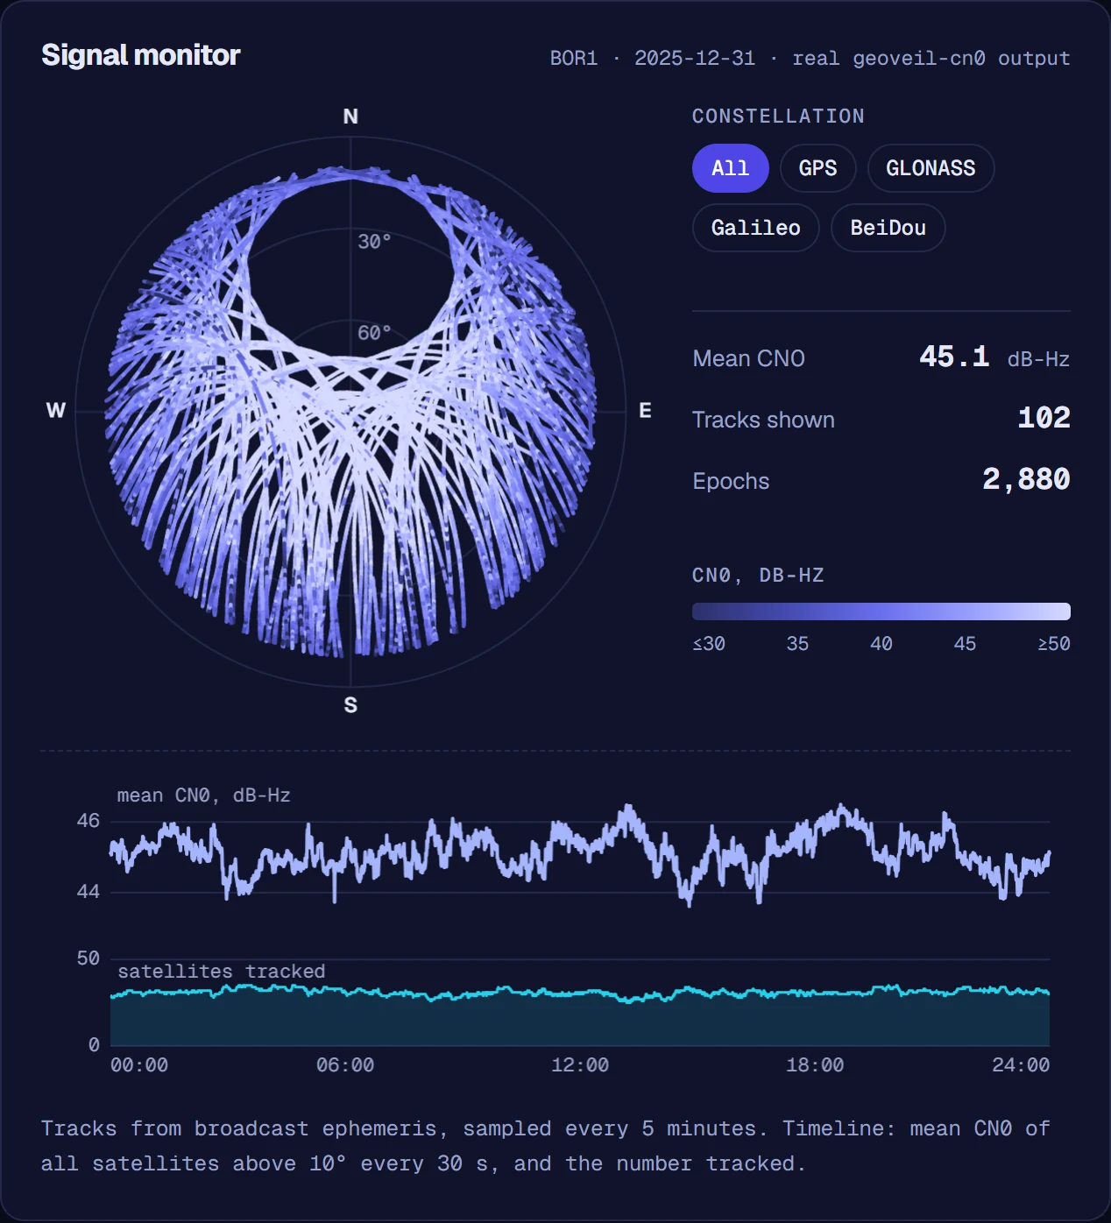Click the 00:00 time axis label
Screen dimensions: 1111x1223
(139, 1065)
